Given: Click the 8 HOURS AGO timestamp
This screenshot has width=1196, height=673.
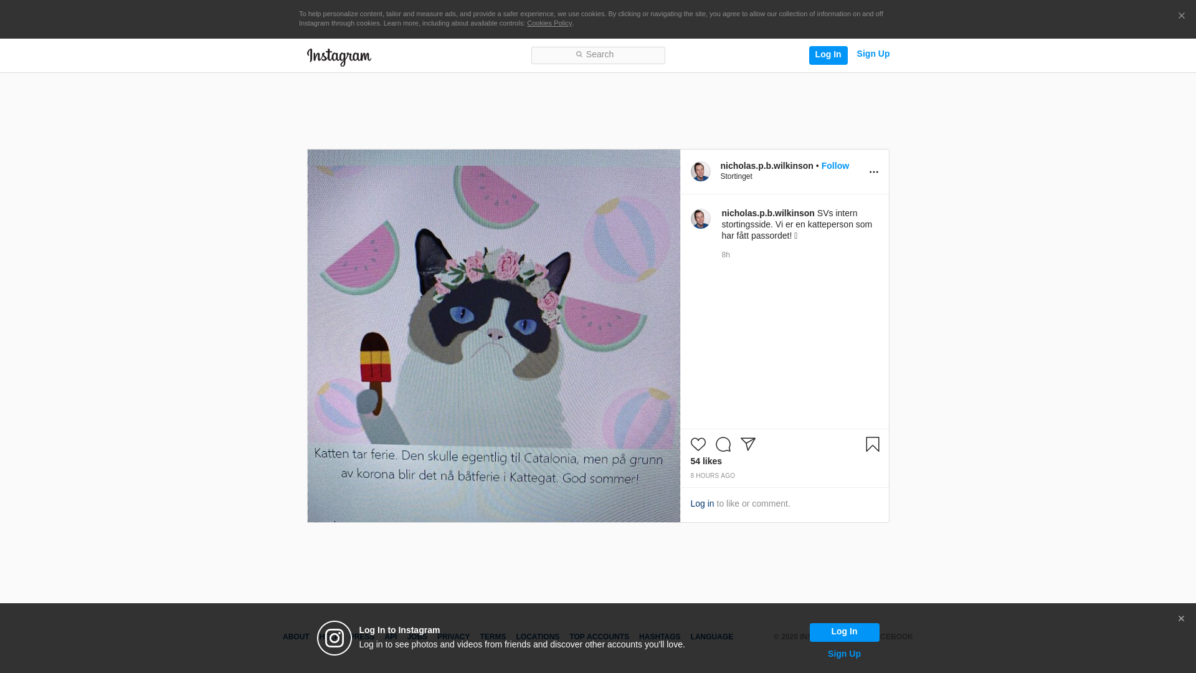Looking at the screenshot, I should [x=713, y=476].
